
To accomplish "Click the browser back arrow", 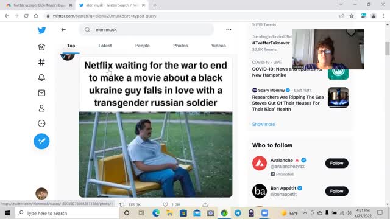I will tap(7, 16).
